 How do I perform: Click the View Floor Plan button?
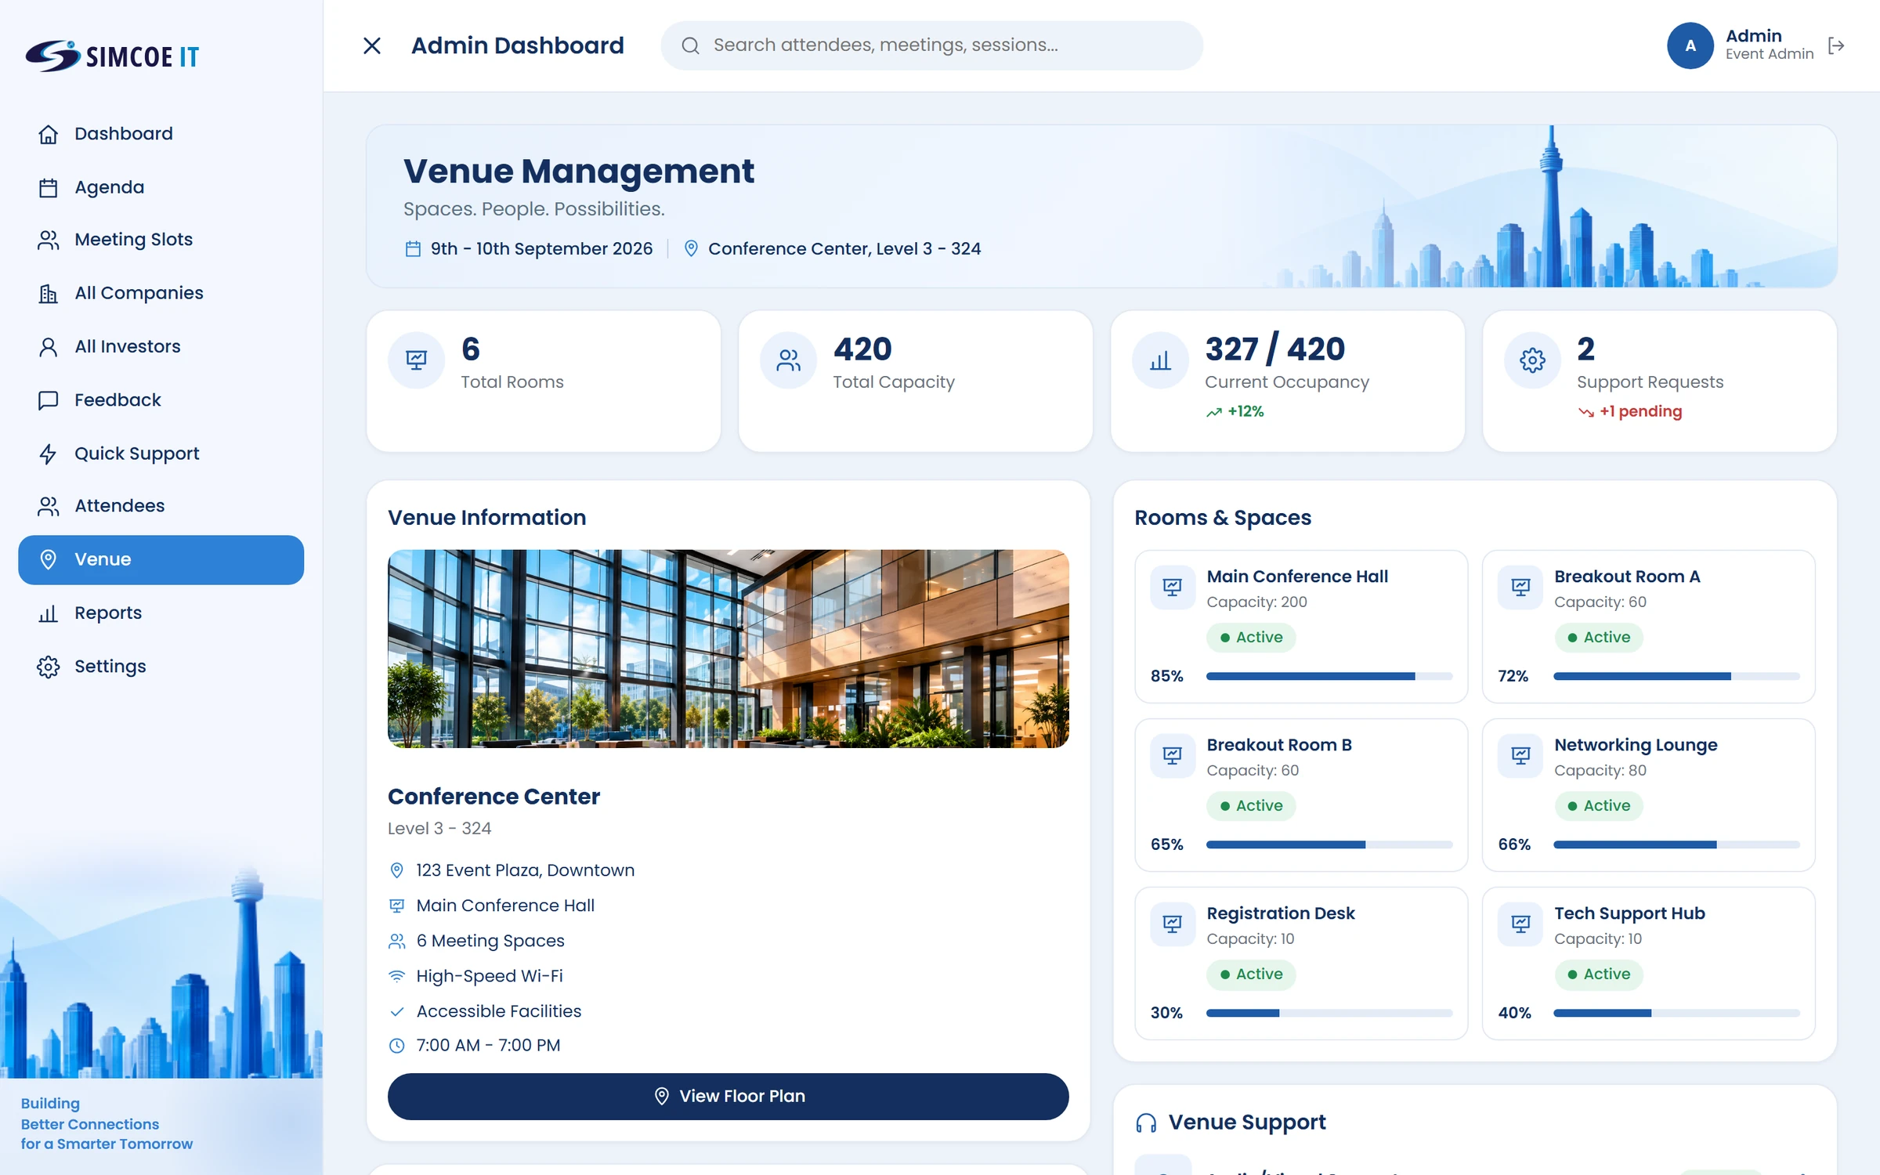[728, 1096]
